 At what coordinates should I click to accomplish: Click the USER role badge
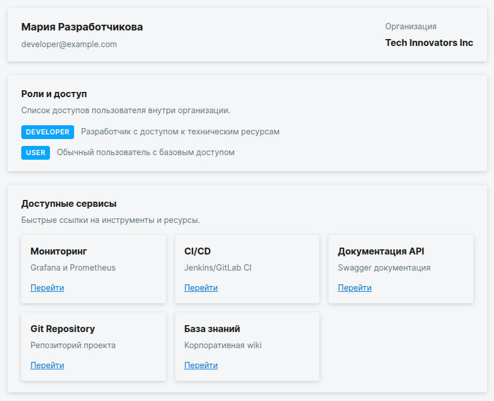pyautogui.click(x=36, y=153)
